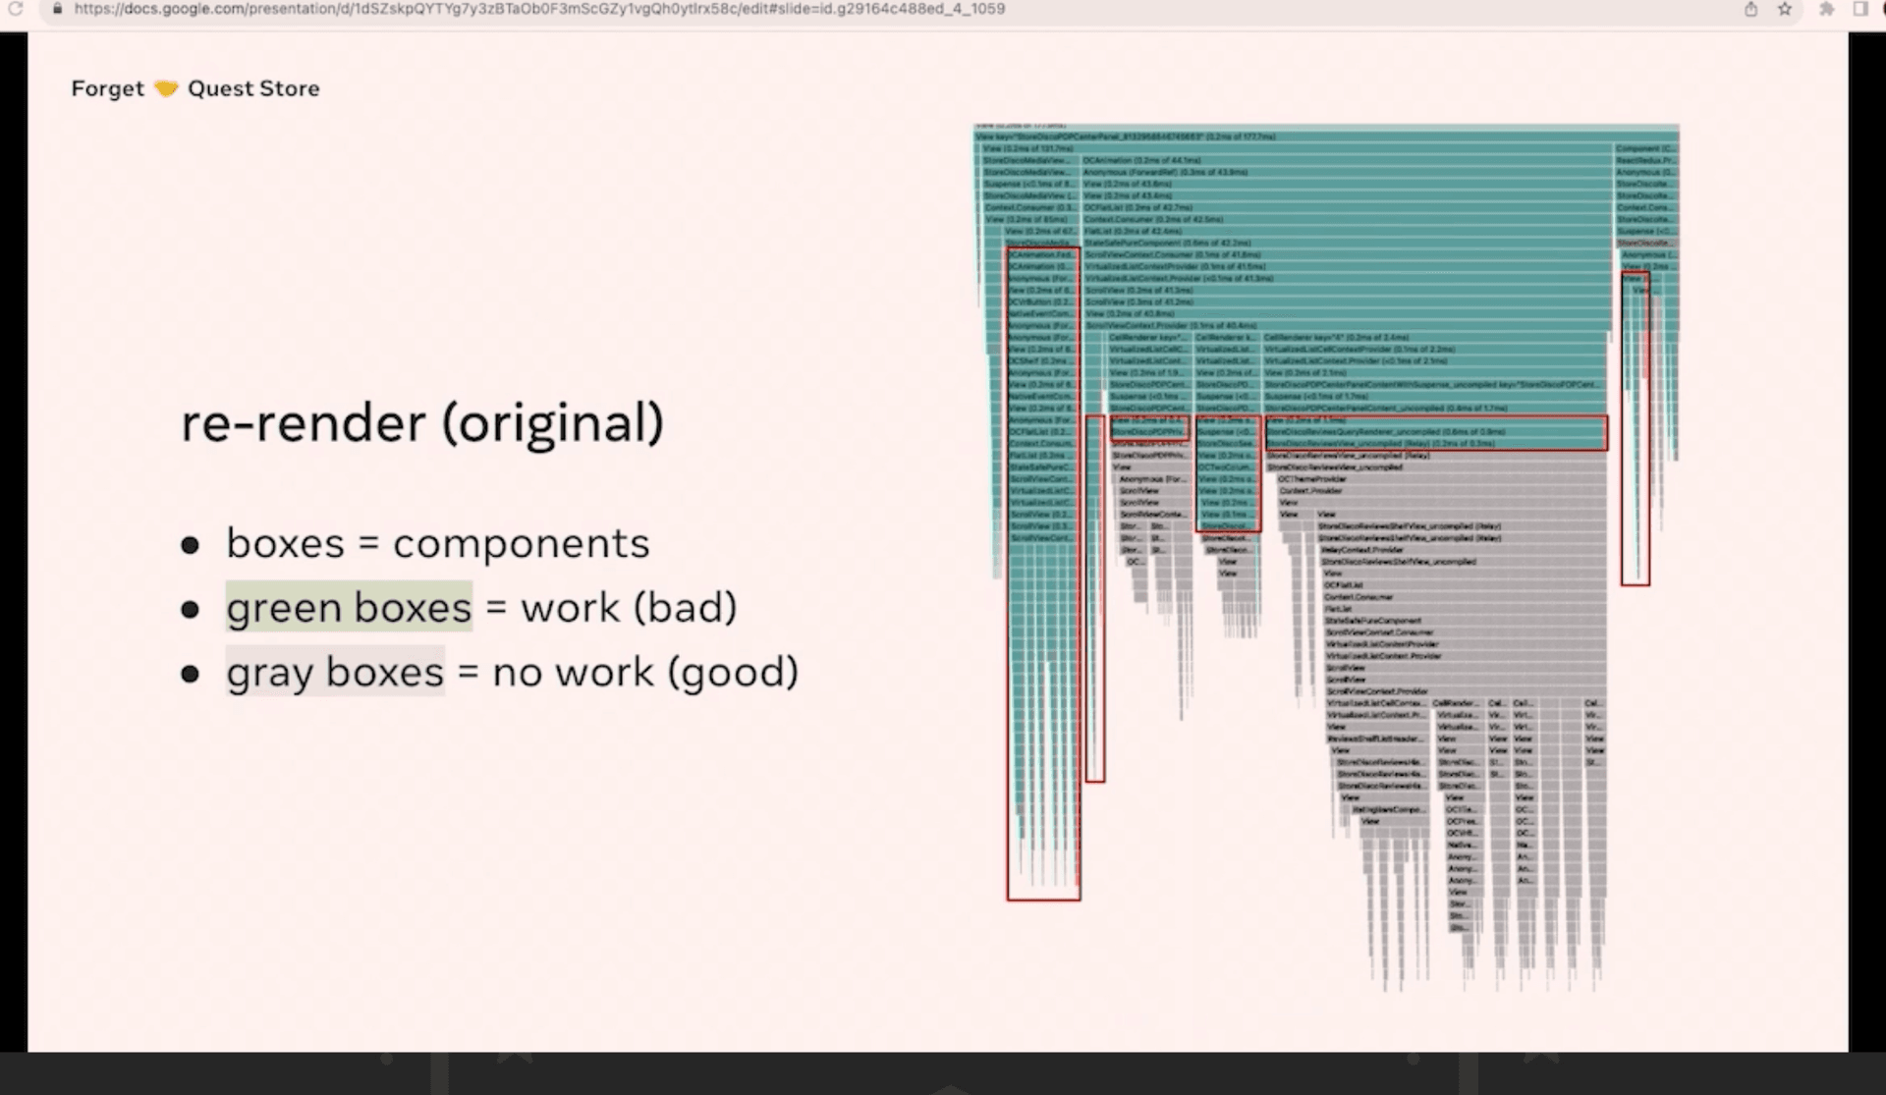Click the '= no work (good)' text
Viewport: 1886px width, 1095px height.
point(629,672)
